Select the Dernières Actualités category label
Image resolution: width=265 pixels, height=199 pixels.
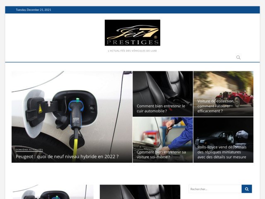click(29, 150)
